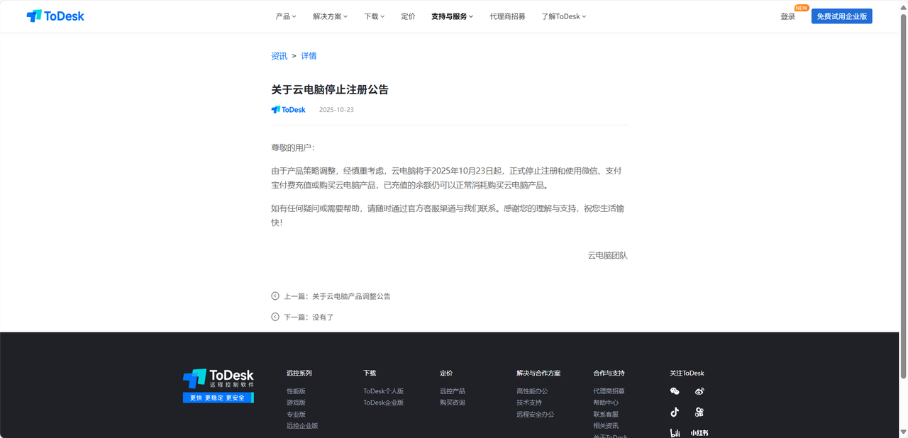Click the 登录 login link

[x=787, y=16]
